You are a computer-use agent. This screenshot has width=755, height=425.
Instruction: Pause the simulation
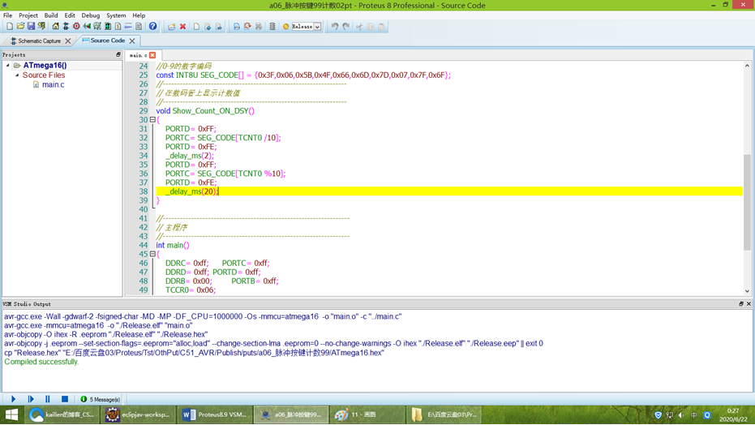tap(47, 399)
